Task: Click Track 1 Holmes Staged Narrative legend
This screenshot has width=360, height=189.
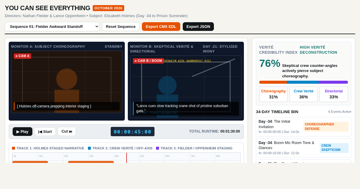Action: (48, 148)
